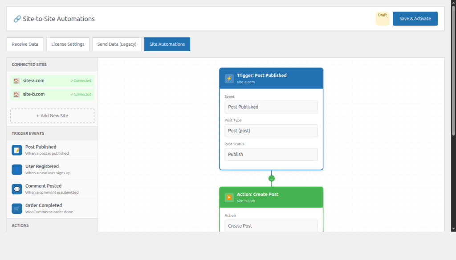Select the Site Automations tab
This screenshot has width=456, height=260.
click(167, 44)
